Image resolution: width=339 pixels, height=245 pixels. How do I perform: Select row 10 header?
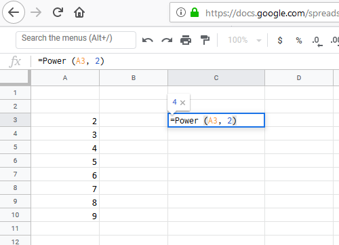[15, 215]
